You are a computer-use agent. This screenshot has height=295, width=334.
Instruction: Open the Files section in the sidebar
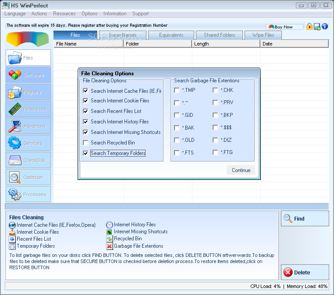(x=28, y=58)
